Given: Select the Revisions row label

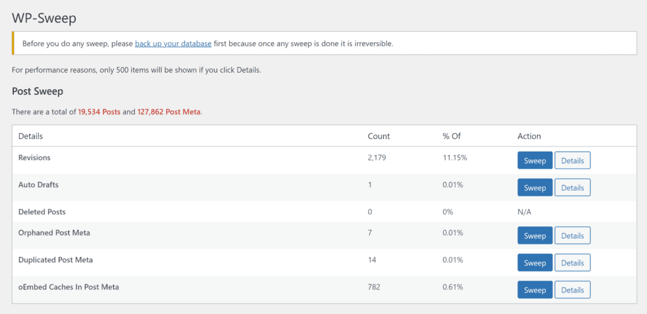Looking at the screenshot, I should pos(34,157).
